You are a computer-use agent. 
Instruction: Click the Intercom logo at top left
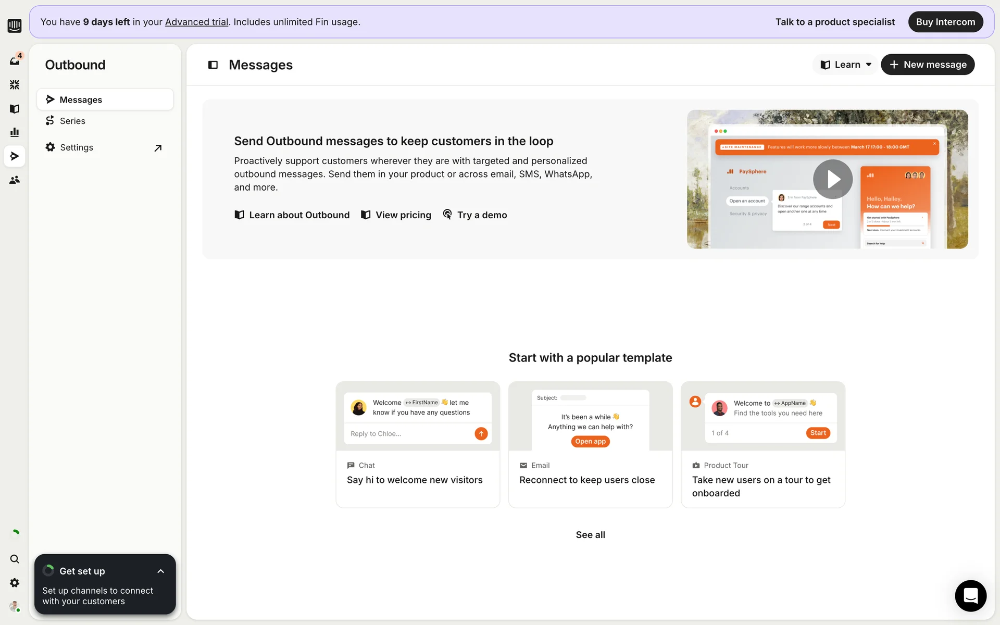tap(15, 25)
